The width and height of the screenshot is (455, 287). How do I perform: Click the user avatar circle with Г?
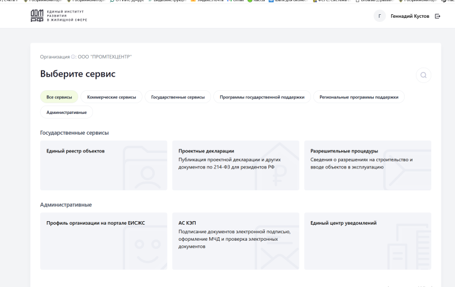click(380, 16)
